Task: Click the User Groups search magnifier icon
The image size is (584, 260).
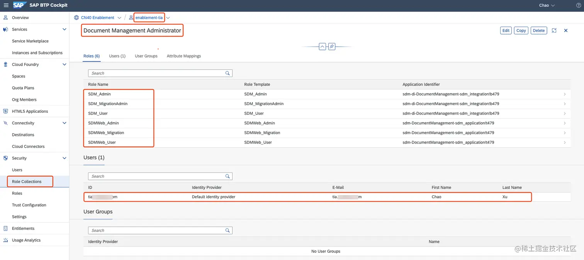Action: (228, 230)
